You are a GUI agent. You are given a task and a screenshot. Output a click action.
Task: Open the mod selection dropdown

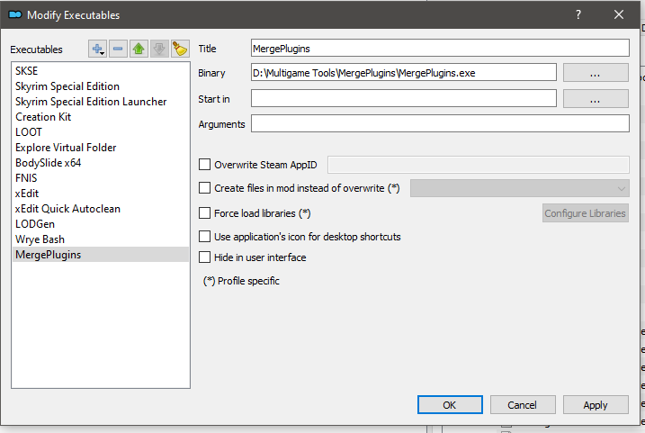point(520,188)
